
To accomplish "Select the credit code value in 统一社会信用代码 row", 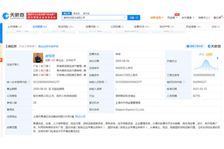I will 46,82.
